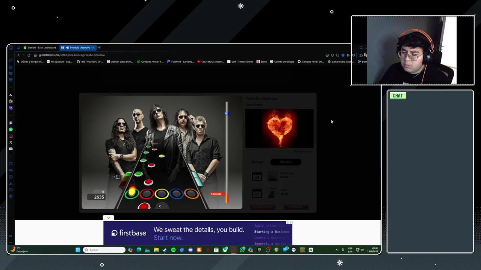Add page to bookmarks heart icon
481x270 pixels.
[x=353, y=55]
